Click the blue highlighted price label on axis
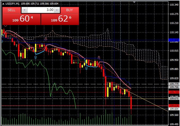The image size is (180, 126). point(174,40)
